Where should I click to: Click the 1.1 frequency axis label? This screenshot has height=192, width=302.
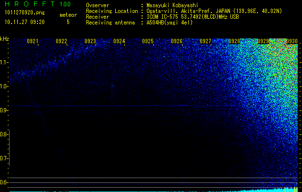4,62
